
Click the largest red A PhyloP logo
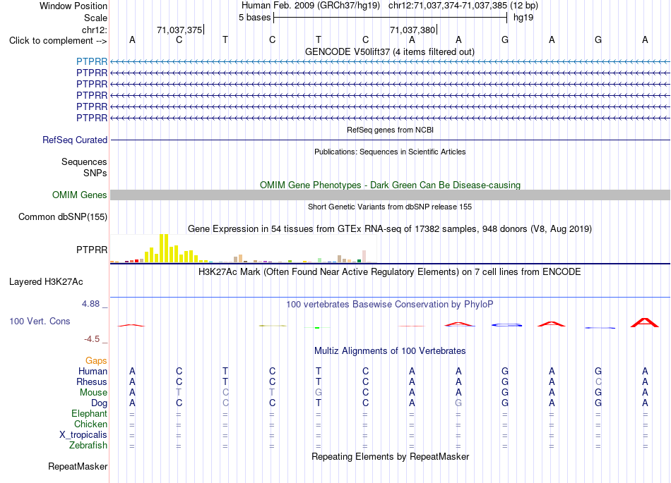645,322
